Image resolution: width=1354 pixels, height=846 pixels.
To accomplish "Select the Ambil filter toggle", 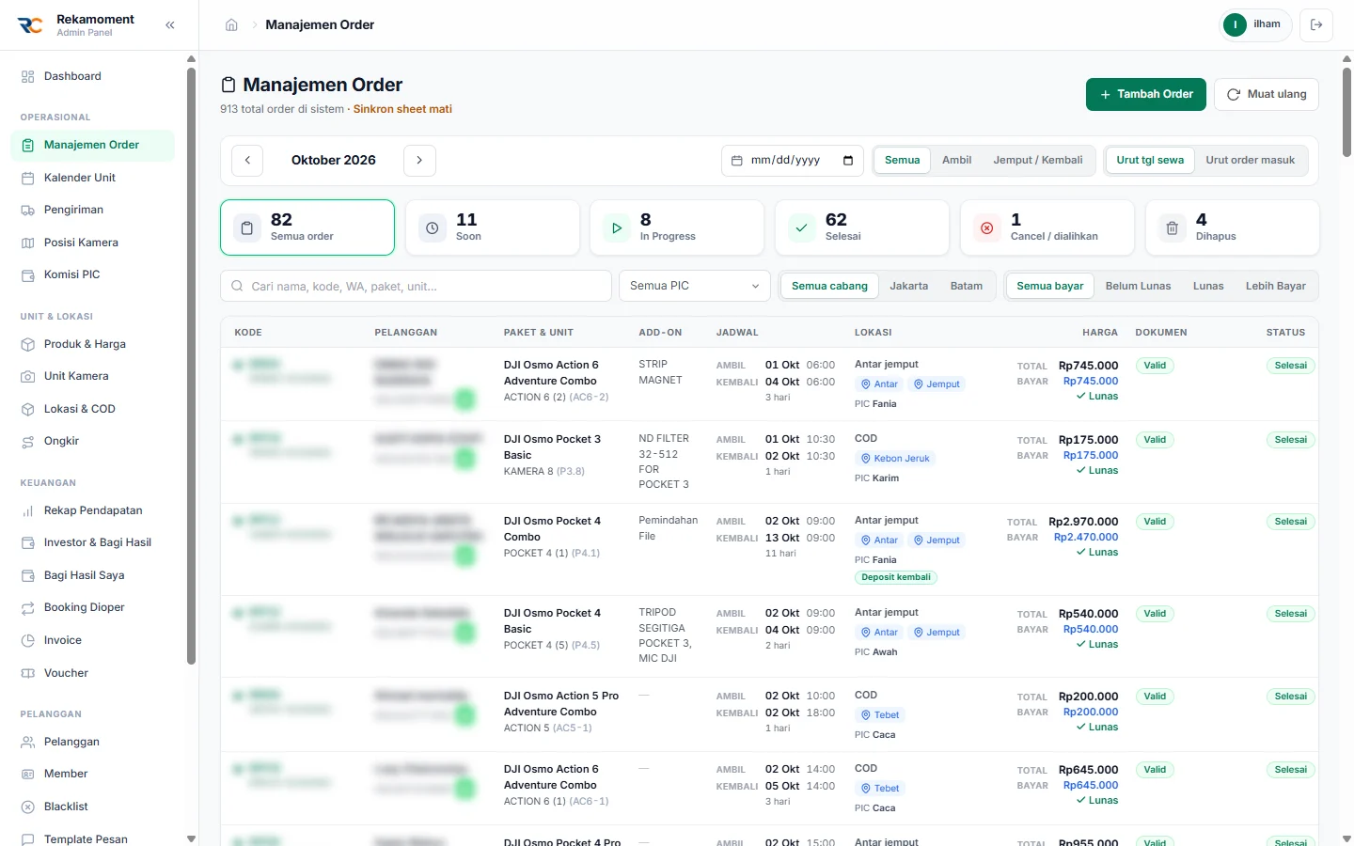I will click(956, 160).
